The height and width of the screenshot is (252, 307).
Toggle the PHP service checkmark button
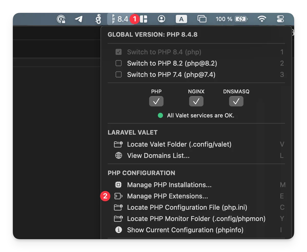[156, 101]
